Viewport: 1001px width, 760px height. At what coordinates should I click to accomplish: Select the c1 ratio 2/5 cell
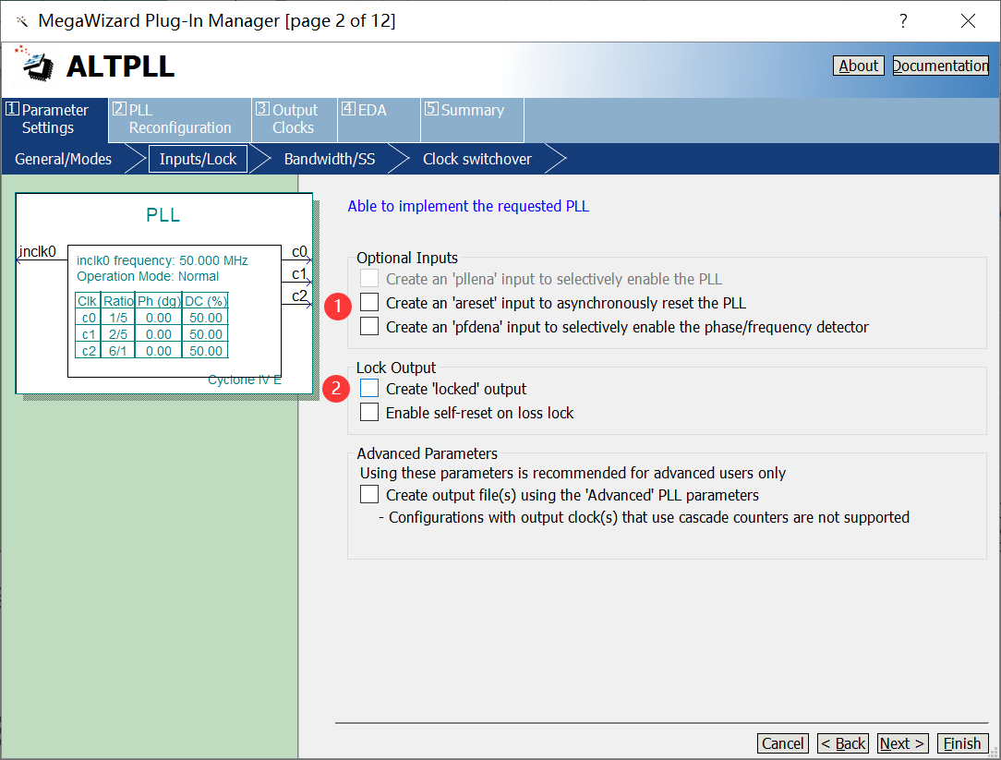click(x=117, y=334)
